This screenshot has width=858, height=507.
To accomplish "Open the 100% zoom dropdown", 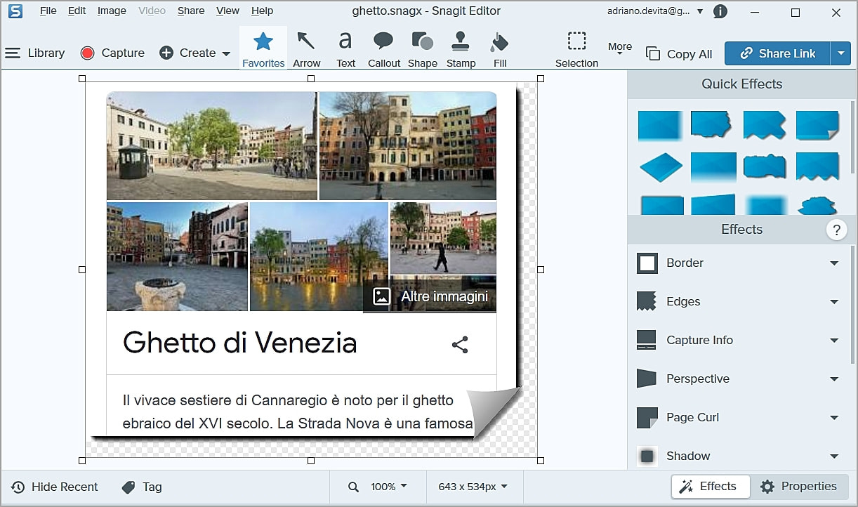I will [x=388, y=487].
